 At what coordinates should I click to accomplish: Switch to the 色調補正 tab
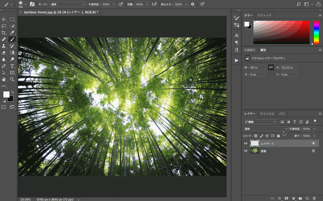tap(250, 50)
